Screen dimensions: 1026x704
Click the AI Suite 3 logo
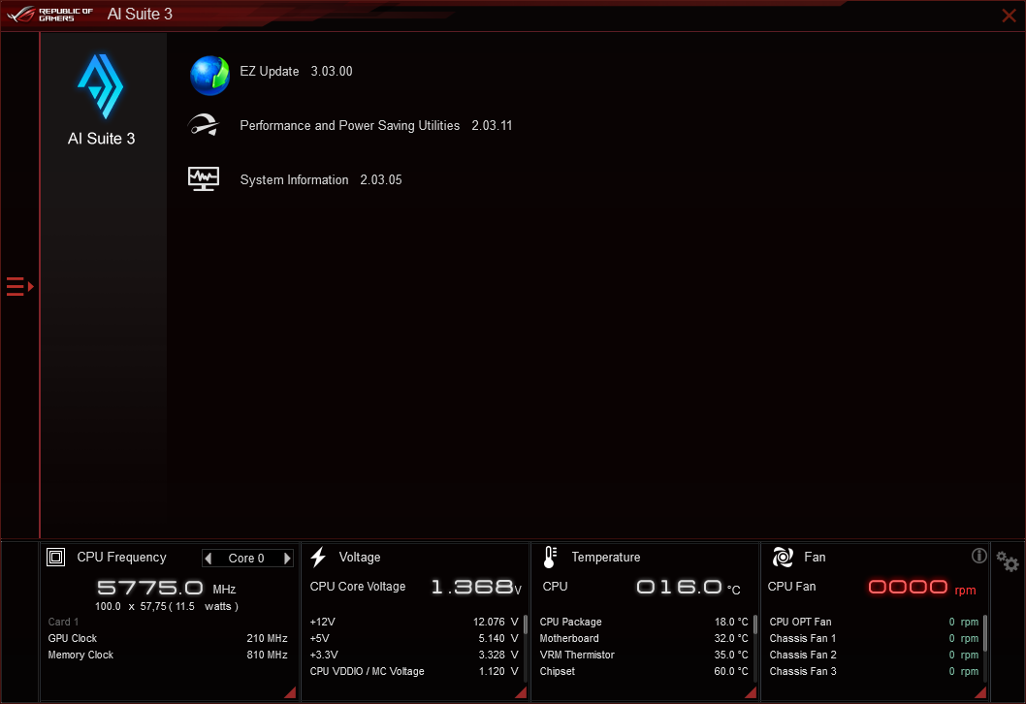point(101,88)
